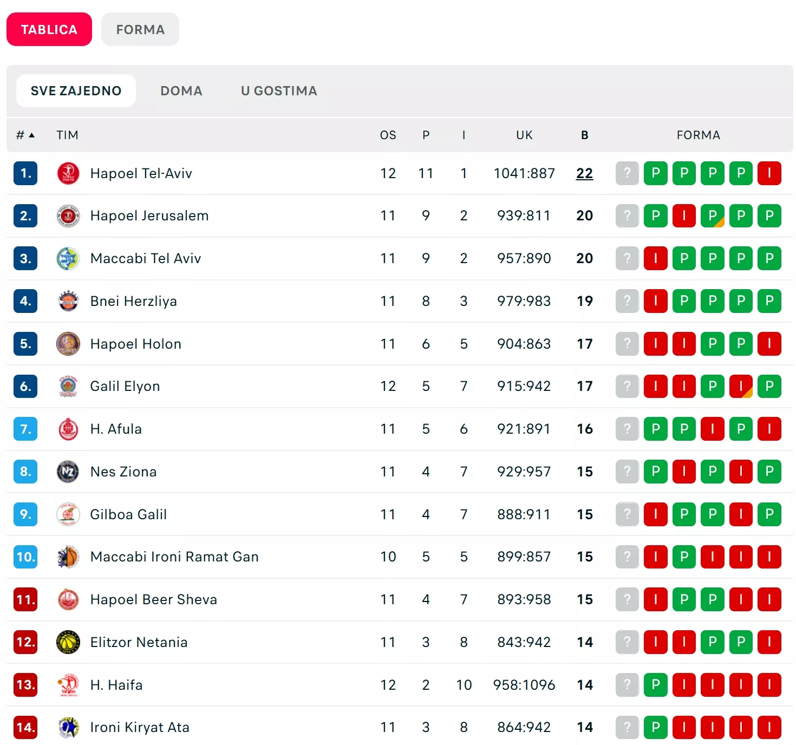The height and width of the screenshot is (745, 796).
Task: Switch to the FORMA view tab
Action: 140,30
